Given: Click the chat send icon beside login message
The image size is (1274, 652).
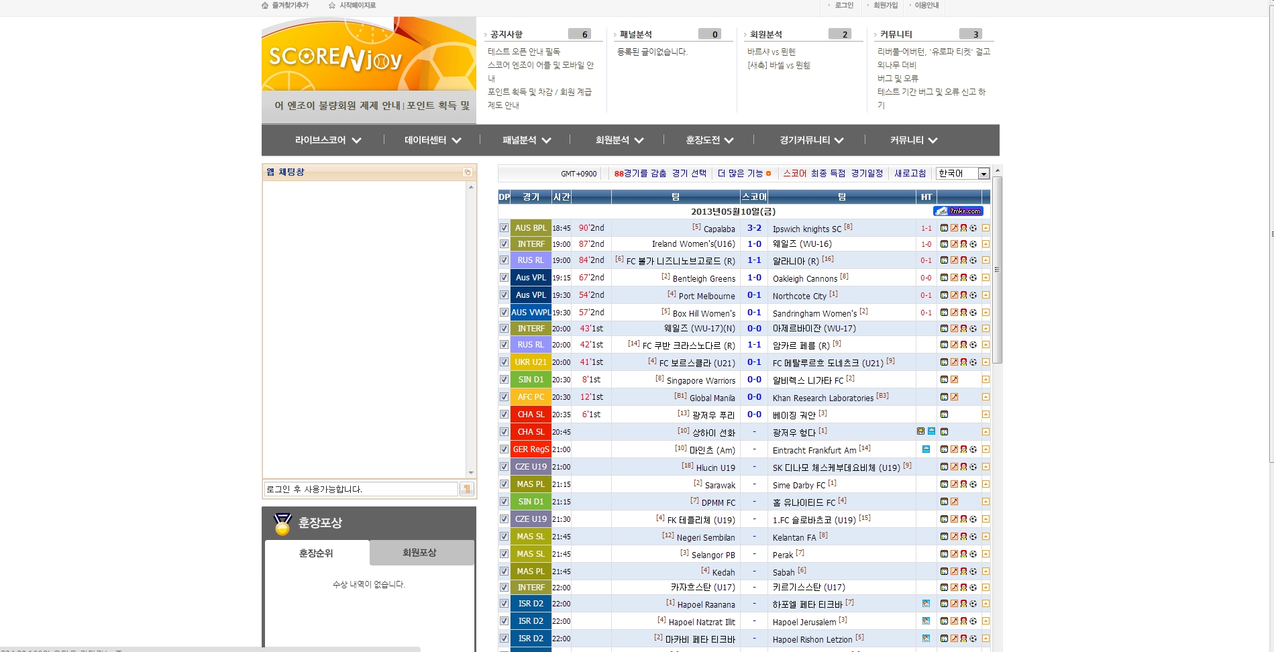Looking at the screenshot, I should [x=466, y=489].
